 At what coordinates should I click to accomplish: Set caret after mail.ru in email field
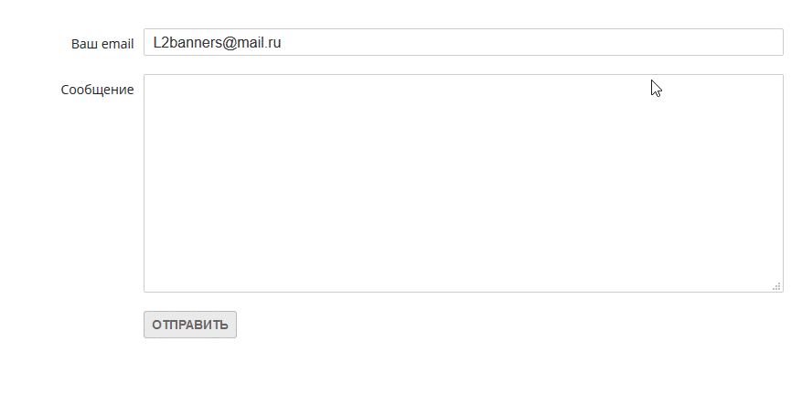[x=283, y=42]
